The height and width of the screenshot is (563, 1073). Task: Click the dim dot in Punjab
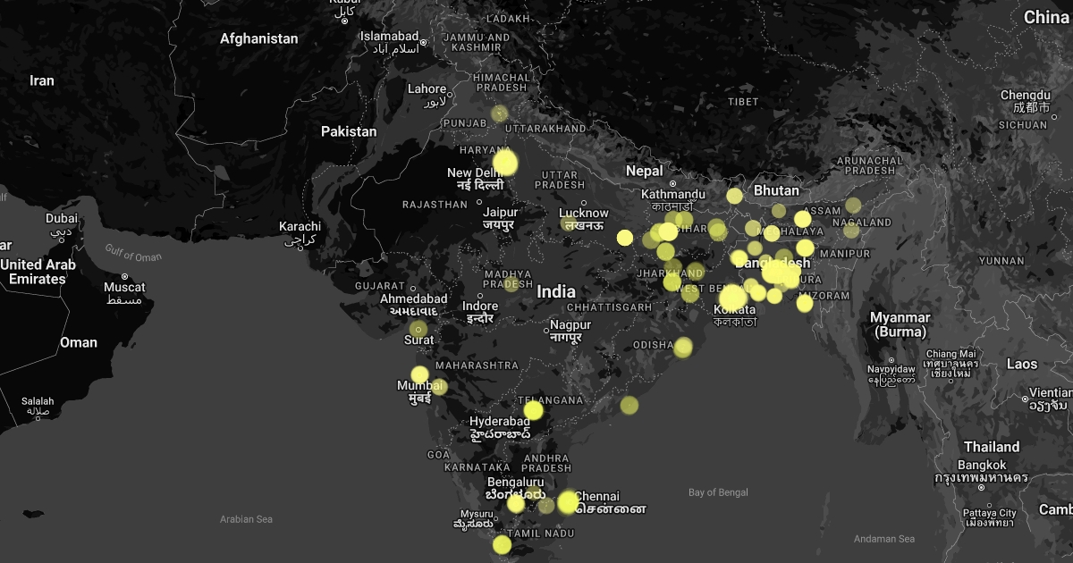point(500,113)
